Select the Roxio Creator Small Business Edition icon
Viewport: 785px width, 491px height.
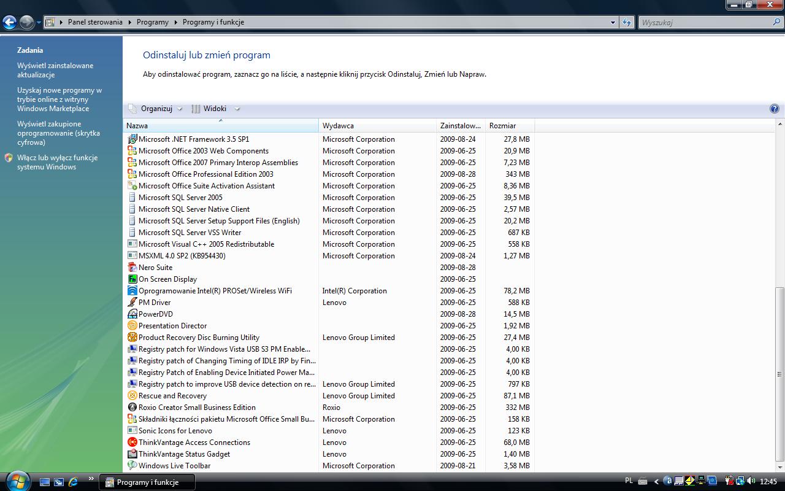[x=132, y=408]
